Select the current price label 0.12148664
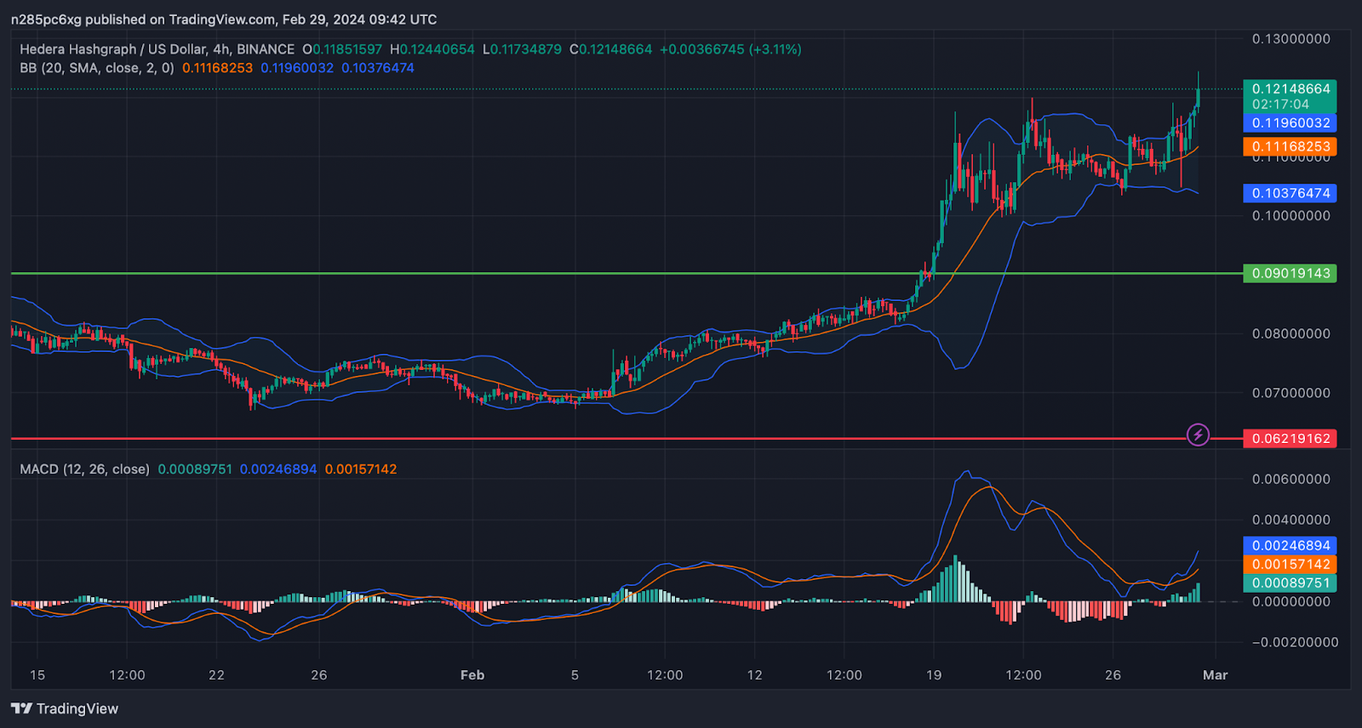1362x728 pixels. (1290, 88)
